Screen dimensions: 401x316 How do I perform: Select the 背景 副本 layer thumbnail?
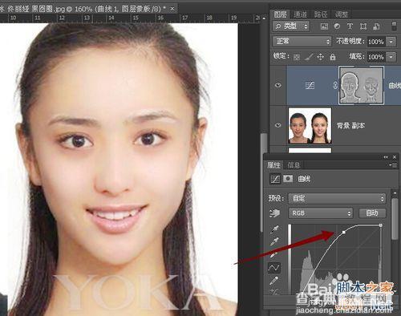click(x=310, y=125)
